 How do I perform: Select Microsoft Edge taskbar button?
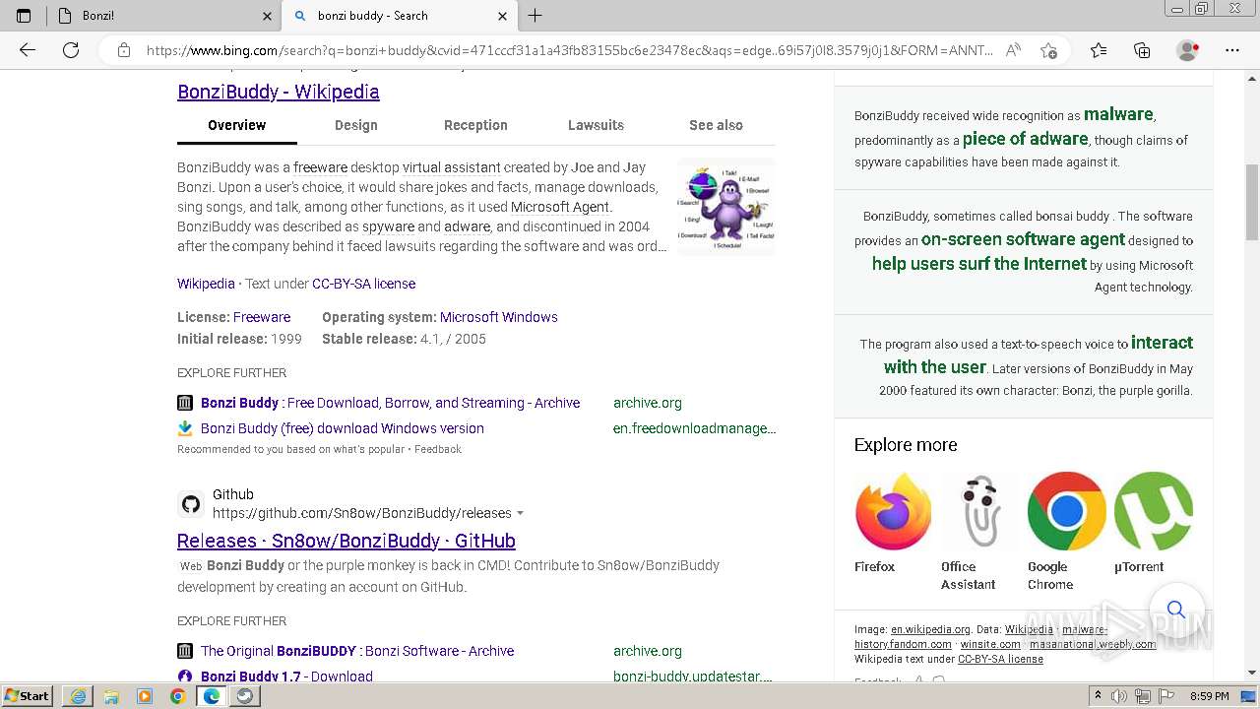click(212, 696)
